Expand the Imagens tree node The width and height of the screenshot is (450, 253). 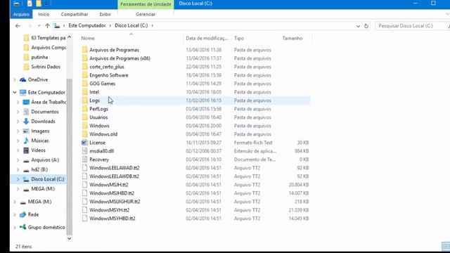tap(18, 131)
